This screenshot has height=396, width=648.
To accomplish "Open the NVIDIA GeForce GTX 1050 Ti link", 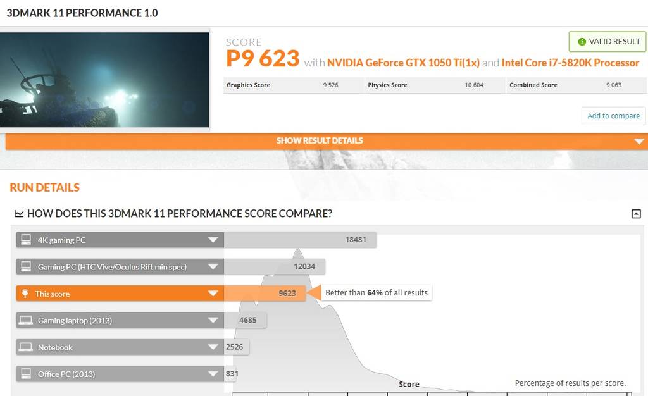I will point(403,63).
